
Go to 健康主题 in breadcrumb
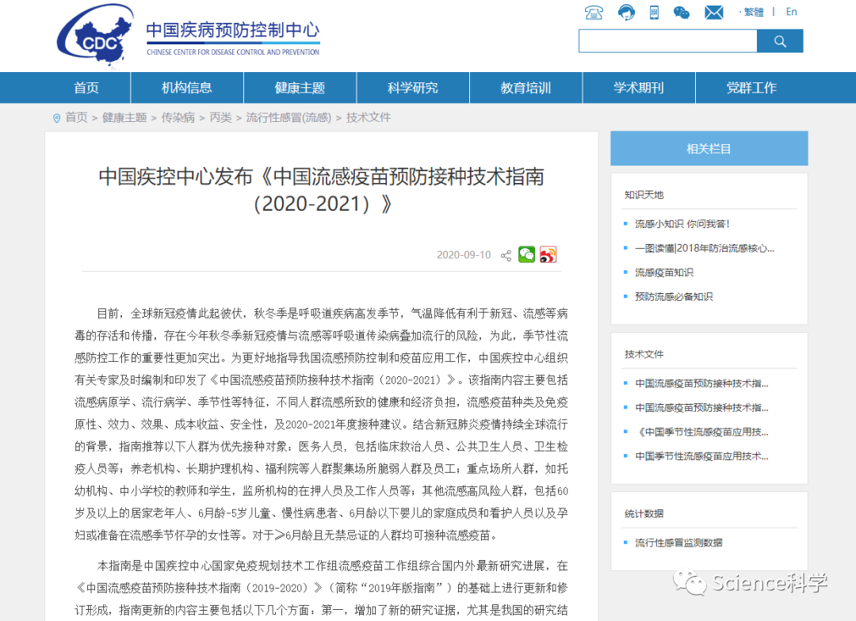tap(124, 118)
